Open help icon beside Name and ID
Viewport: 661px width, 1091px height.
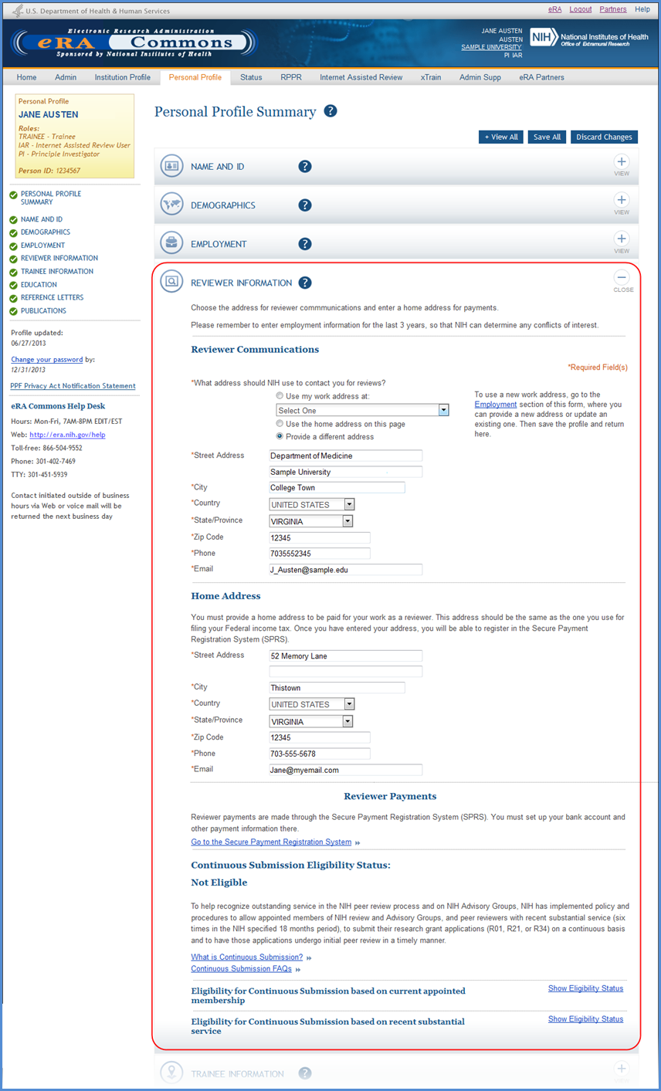[x=305, y=167]
